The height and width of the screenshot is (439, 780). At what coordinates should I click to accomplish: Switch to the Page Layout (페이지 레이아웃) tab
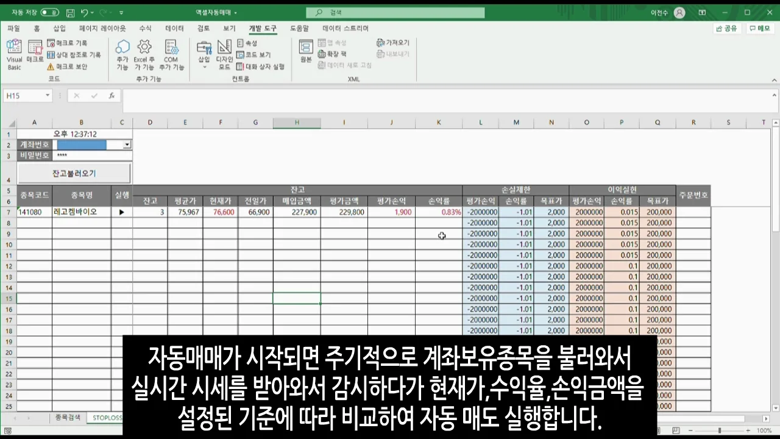102,28
